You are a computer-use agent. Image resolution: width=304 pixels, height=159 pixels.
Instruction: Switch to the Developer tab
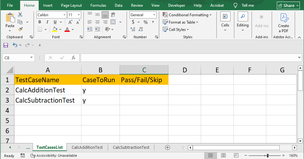click(x=177, y=5)
